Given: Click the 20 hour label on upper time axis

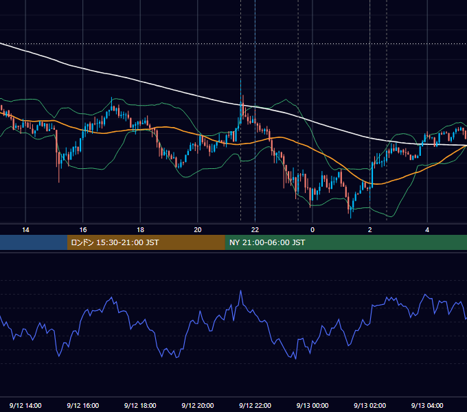Looking at the screenshot, I should tap(198, 230).
